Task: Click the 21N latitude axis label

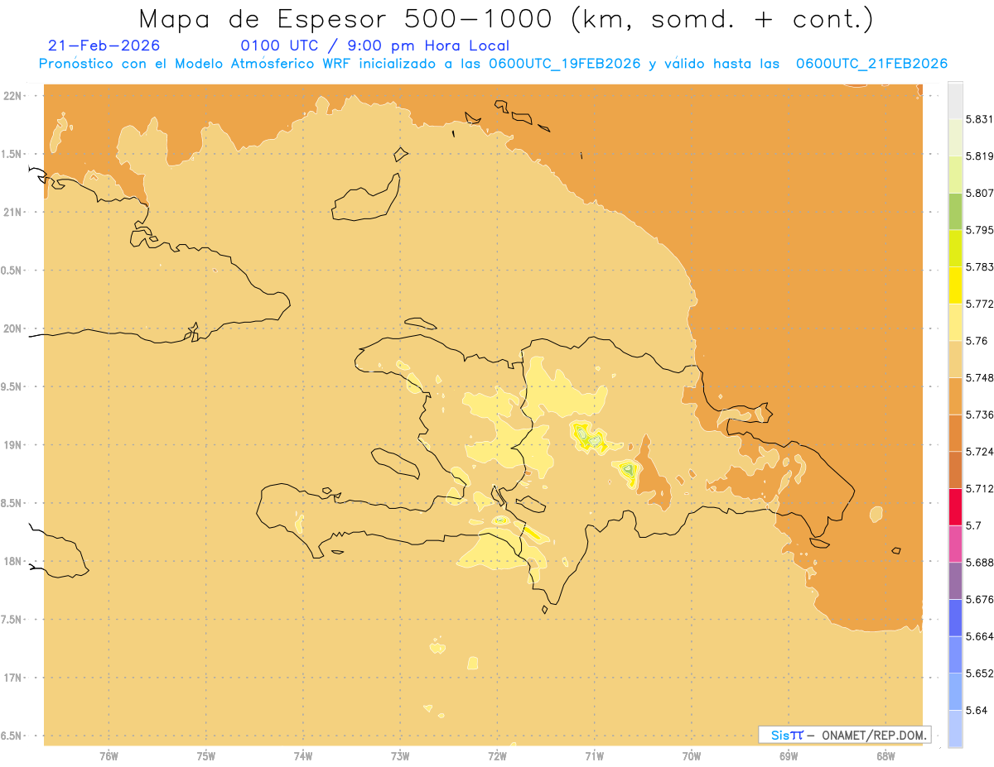Action: click(x=13, y=212)
